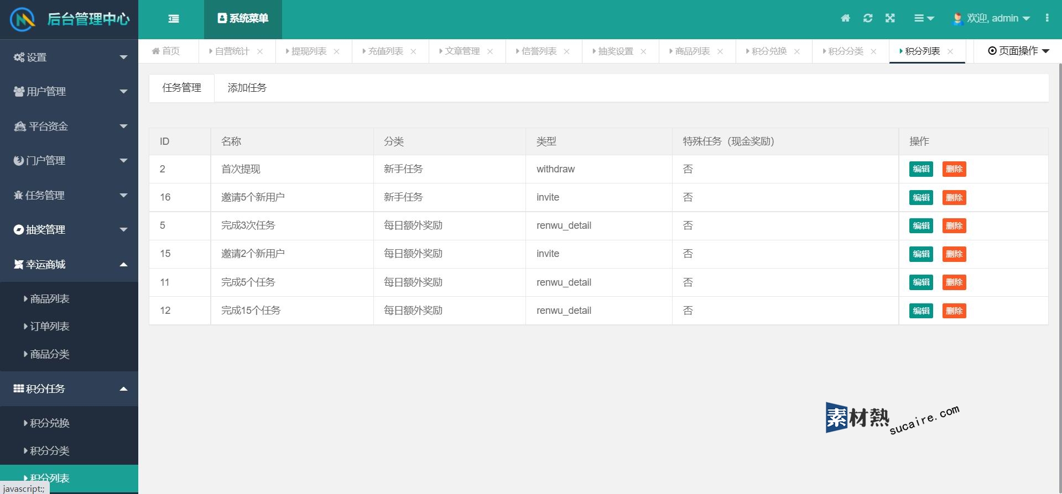The width and height of the screenshot is (1062, 494).
Task: Open 商品列表 in sidebar
Action: (69, 299)
